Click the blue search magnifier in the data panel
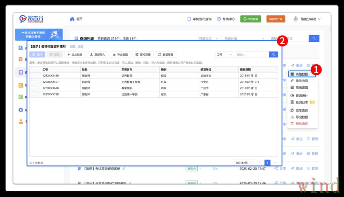Image resolution: width=344 pixels, height=197 pixels. coord(273,55)
